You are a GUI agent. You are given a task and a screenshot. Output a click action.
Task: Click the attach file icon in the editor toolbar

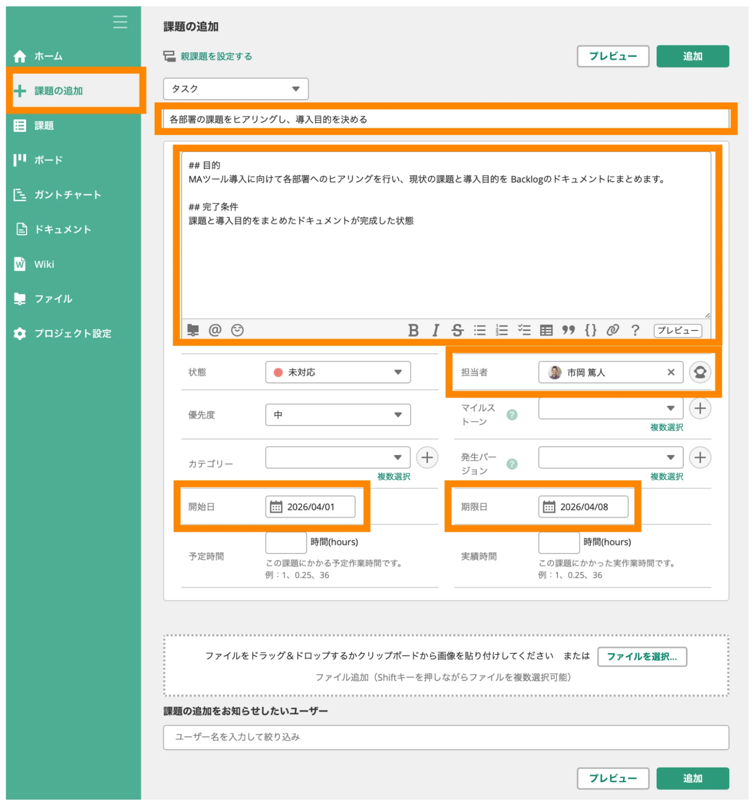(193, 330)
